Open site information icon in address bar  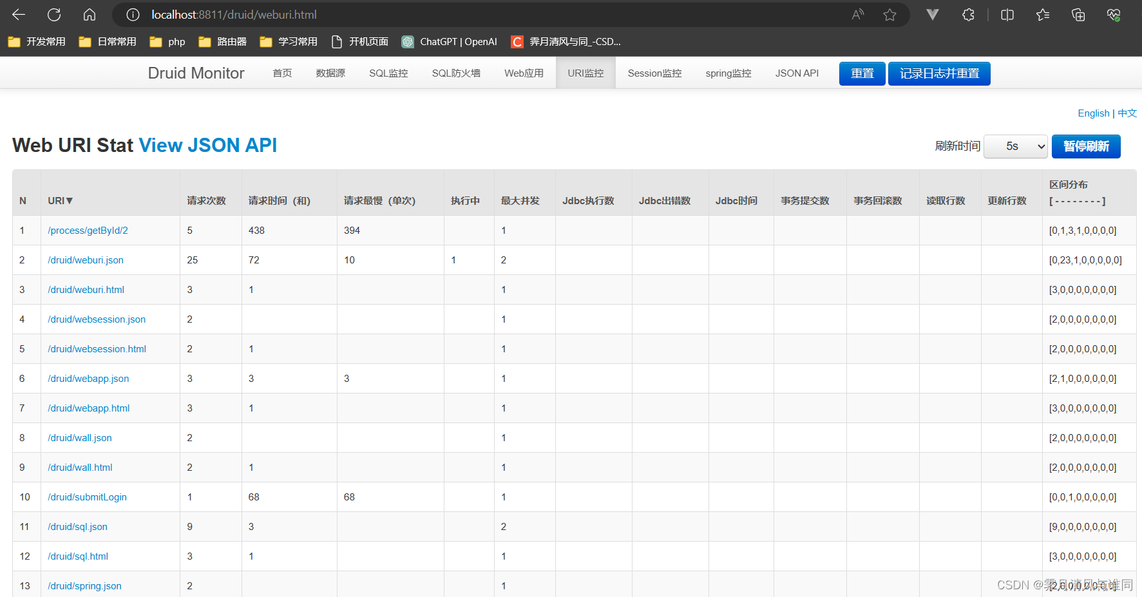[133, 14]
